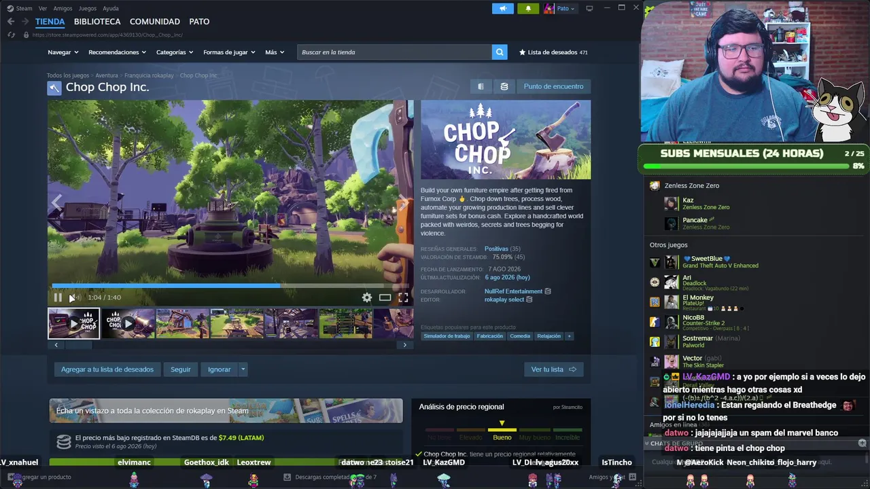870x489 pixels.
Task: Go forward using the navigation arrow
Action: pos(26,22)
